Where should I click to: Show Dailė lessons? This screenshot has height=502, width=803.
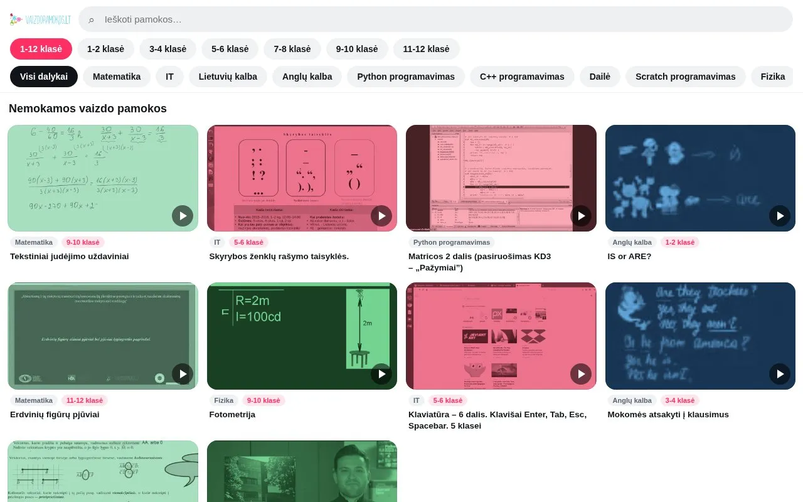(x=600, y=77)
